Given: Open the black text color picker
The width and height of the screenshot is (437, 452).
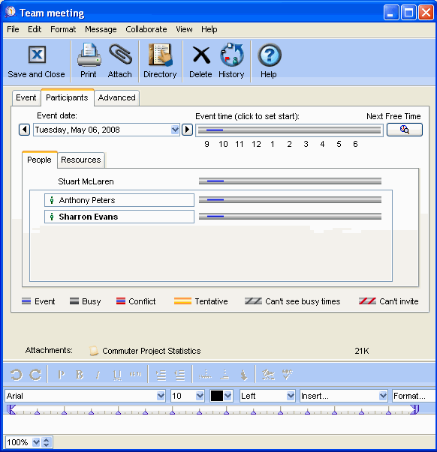Looking at the screenshot, I should [222, 396].
